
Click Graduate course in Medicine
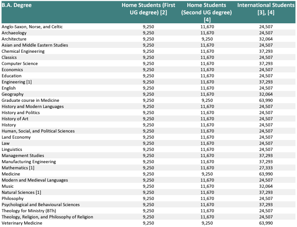pos(30,100)
